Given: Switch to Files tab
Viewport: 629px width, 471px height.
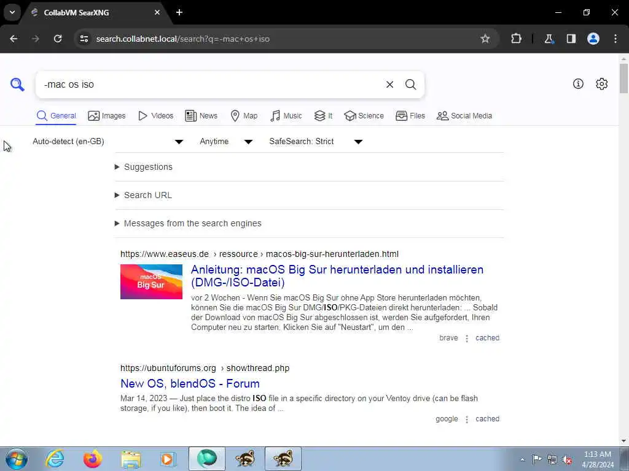Looking at the screenshot, I should [410, 116].
